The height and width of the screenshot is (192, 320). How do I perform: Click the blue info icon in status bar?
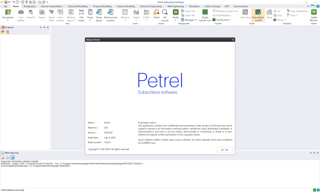pyautogui.click(x=318, y=190)
